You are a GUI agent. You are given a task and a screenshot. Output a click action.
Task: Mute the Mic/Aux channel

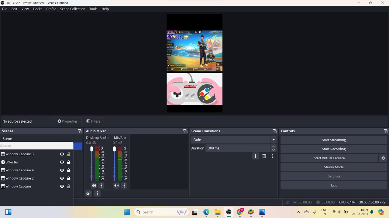point(116,186)
